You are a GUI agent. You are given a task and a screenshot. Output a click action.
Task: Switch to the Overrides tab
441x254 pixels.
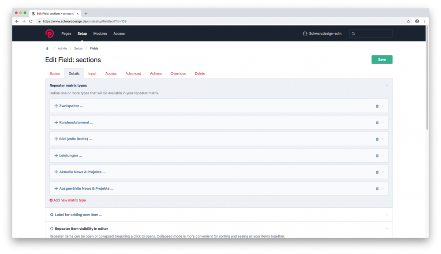click(x=178, y=73)
